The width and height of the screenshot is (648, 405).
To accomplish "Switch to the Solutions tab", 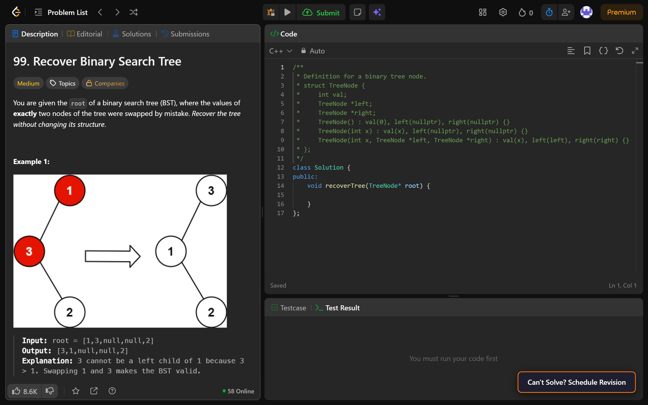I will click(x=131, y=34).
